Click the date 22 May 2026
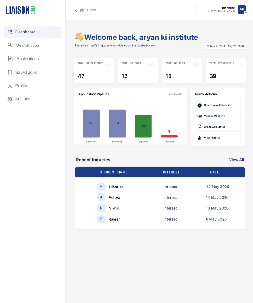253x303 pixels. pos(218,187)
